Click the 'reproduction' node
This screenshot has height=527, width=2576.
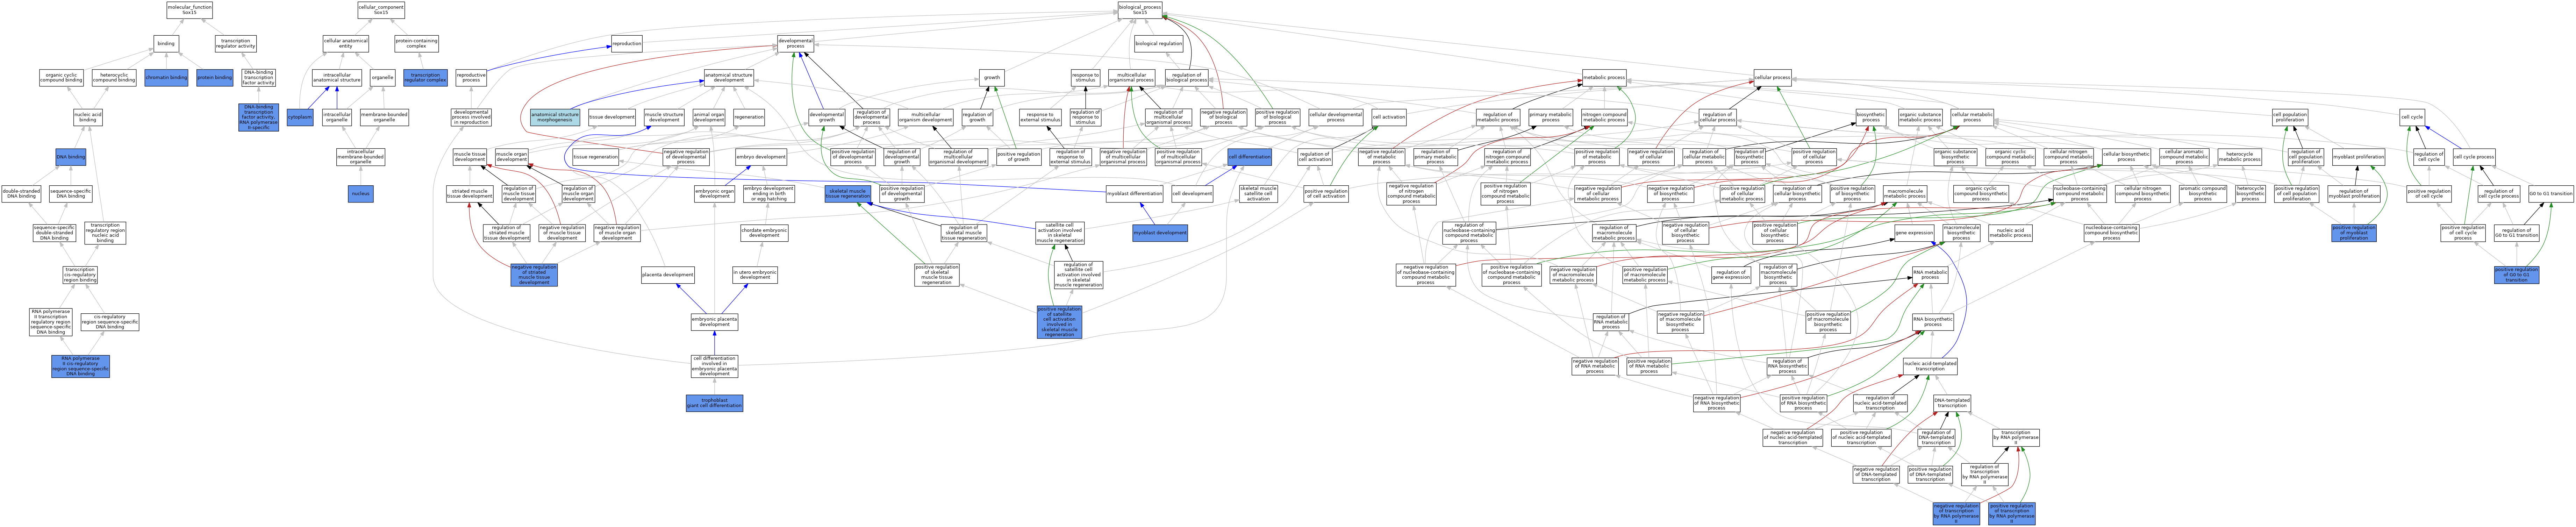(x=627, y=44)
